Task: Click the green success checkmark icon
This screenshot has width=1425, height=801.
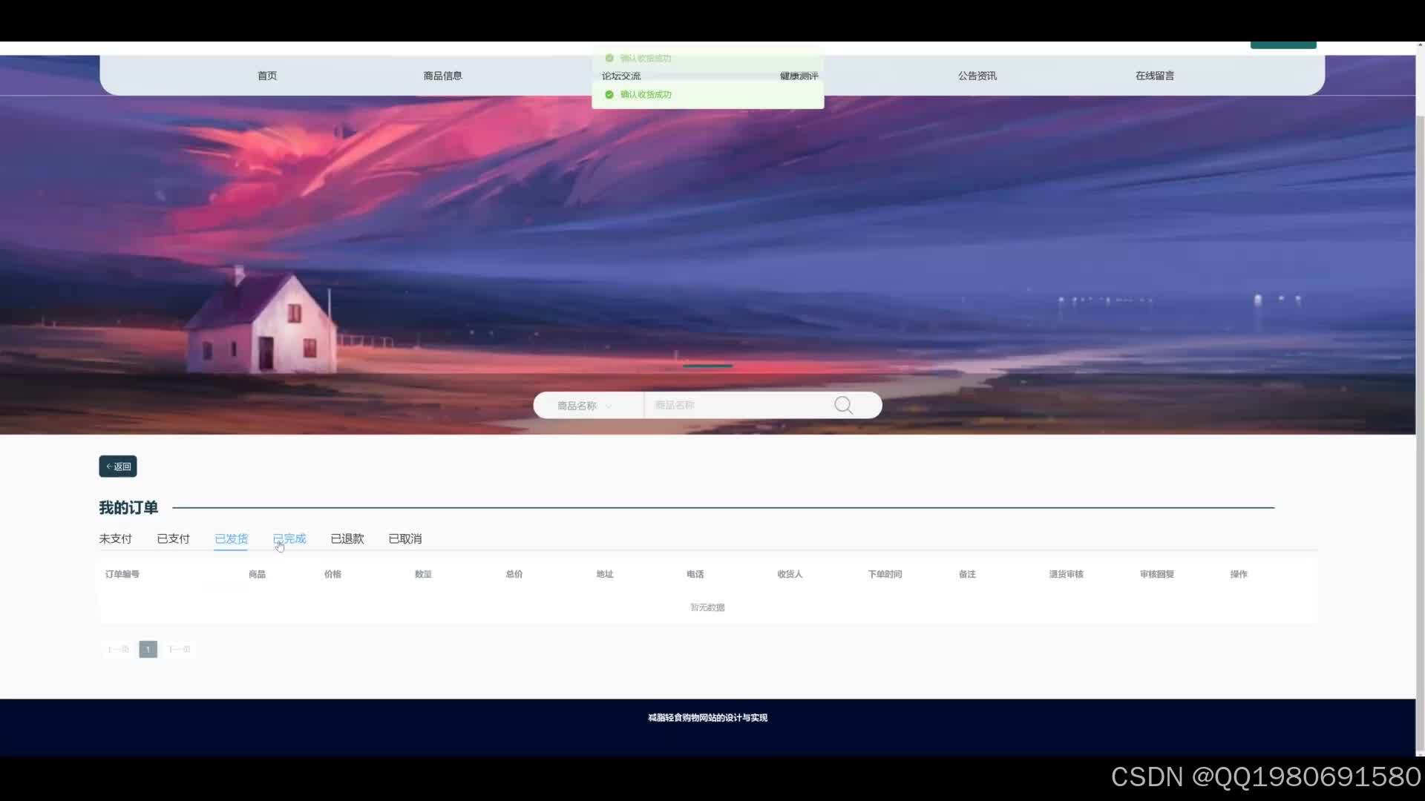Action: (x=609, y=95)
